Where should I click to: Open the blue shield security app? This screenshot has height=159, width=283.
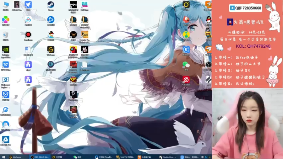click(x=6, y=96)
